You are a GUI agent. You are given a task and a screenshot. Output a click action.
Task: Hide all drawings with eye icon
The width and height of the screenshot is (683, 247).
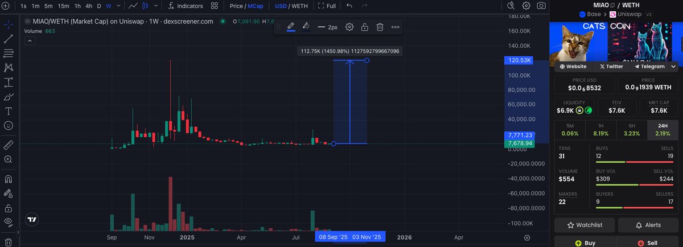9,223
